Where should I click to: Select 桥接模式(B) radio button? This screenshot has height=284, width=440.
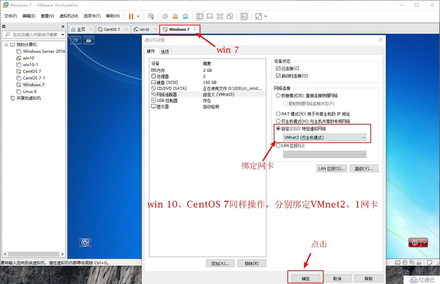pos(278,96)
